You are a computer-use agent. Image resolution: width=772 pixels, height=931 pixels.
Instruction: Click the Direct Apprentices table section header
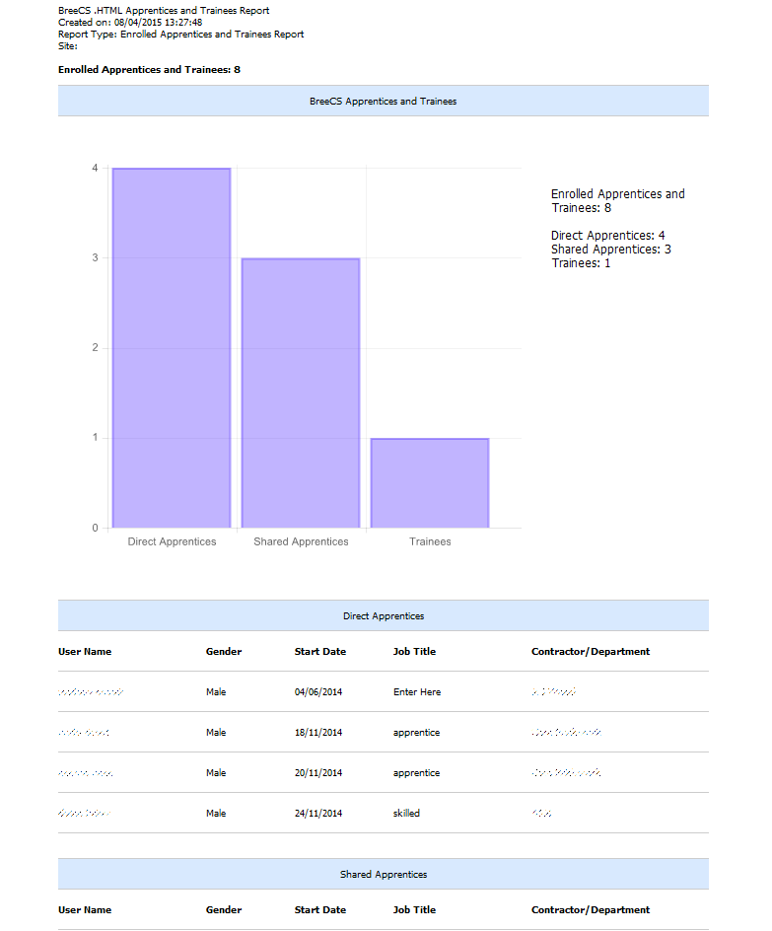click(x=383, y=615)
